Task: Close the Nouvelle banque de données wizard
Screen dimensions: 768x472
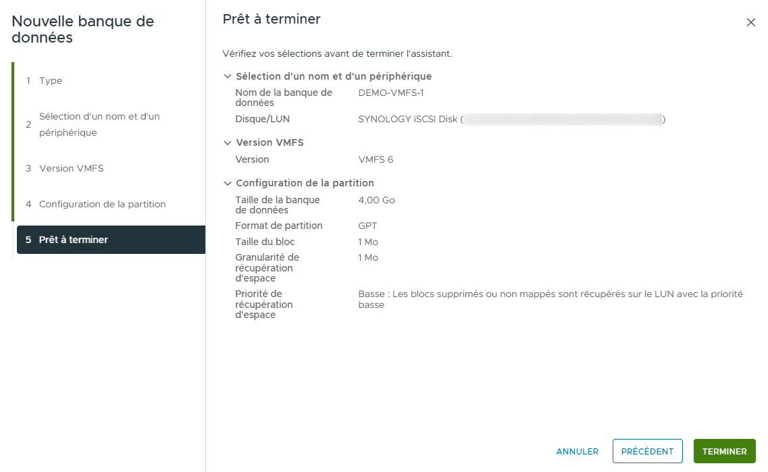Action: tap(750, 22)
